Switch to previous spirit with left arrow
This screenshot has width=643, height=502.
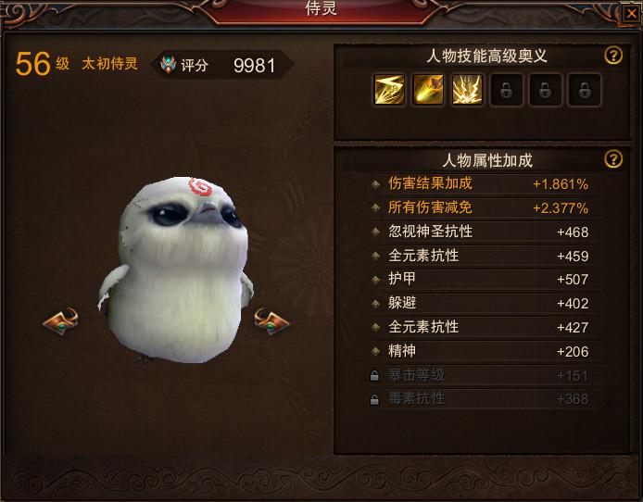(x=61, y=321)
